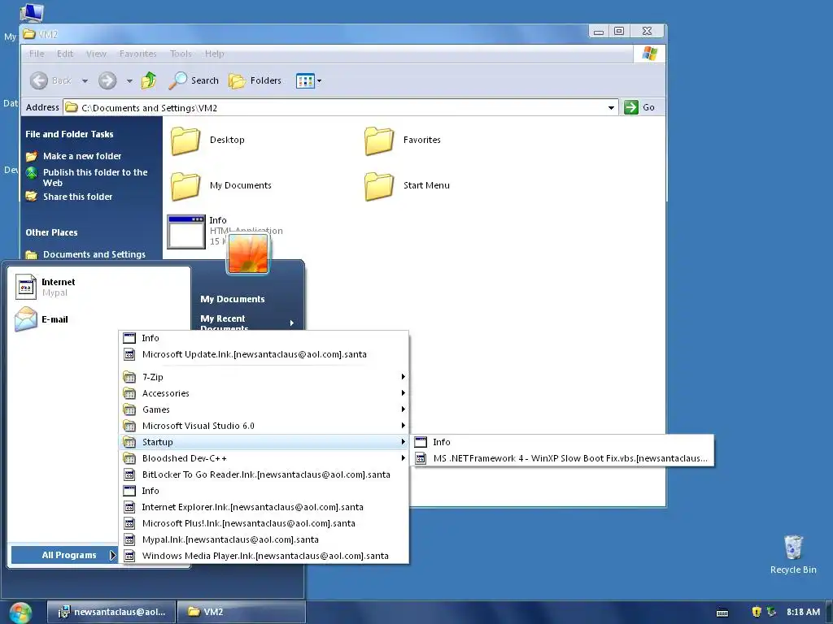This screenshot has width=833, height=624.
Task: Switch to VM2 taskbar button
Action: point(240,612)
